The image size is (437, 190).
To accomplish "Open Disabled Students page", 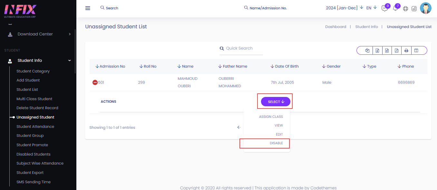I will click(34, 154).
